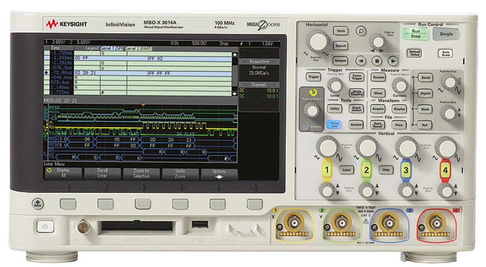The image size is (486, 267).
Task: Click the Analyze key
Action: tap(356, 125)
